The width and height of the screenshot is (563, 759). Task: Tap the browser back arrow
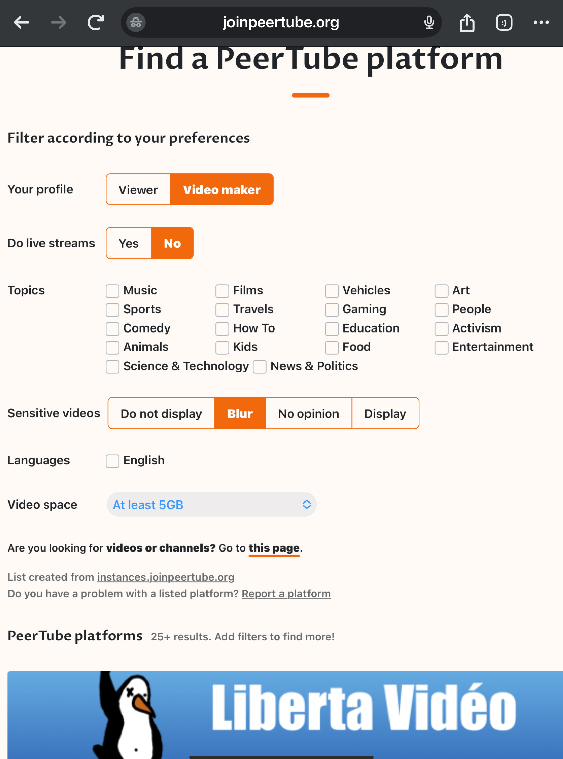(x=22, y=23)
